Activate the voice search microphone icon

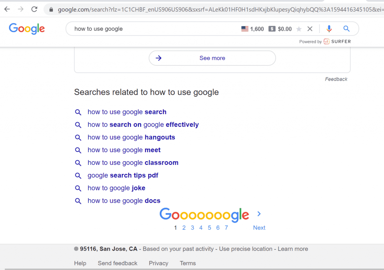pos(329,28)
